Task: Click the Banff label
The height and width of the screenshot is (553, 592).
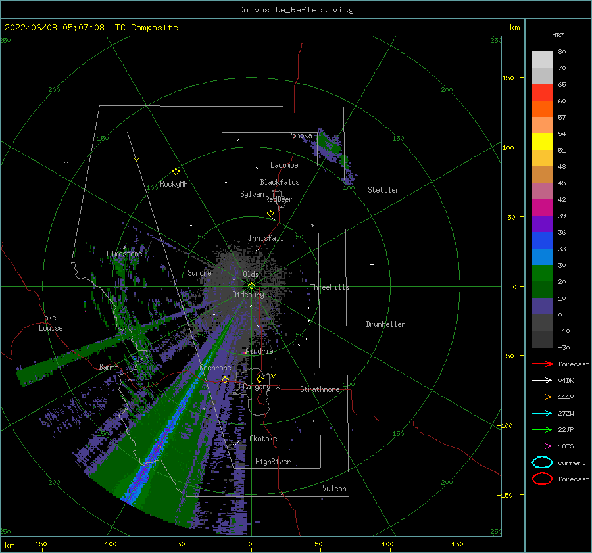Action: (x=109, y=366)
